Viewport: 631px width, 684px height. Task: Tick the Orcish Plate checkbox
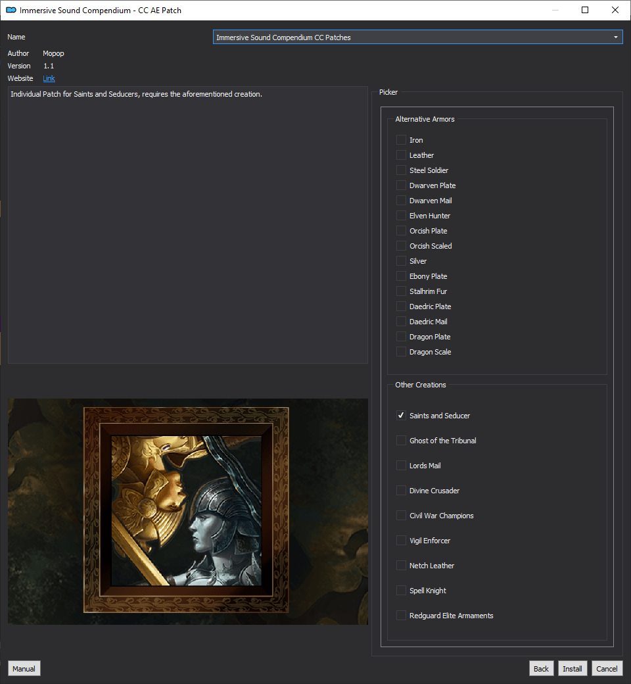point(401,231)
